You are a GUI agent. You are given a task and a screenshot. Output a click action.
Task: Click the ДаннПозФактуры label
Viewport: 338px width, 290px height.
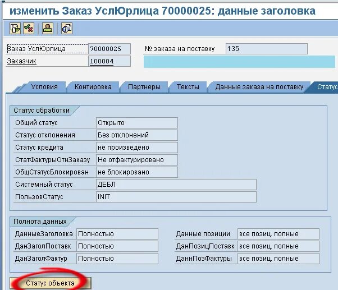(204, 259)
